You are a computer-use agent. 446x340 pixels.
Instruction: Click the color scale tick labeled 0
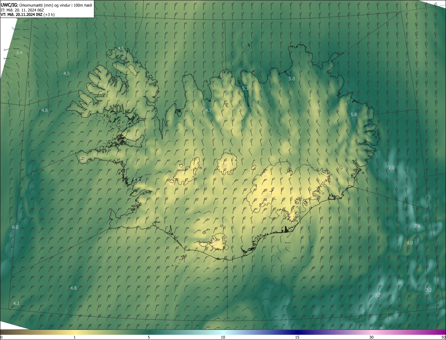[x=1, y=337]
